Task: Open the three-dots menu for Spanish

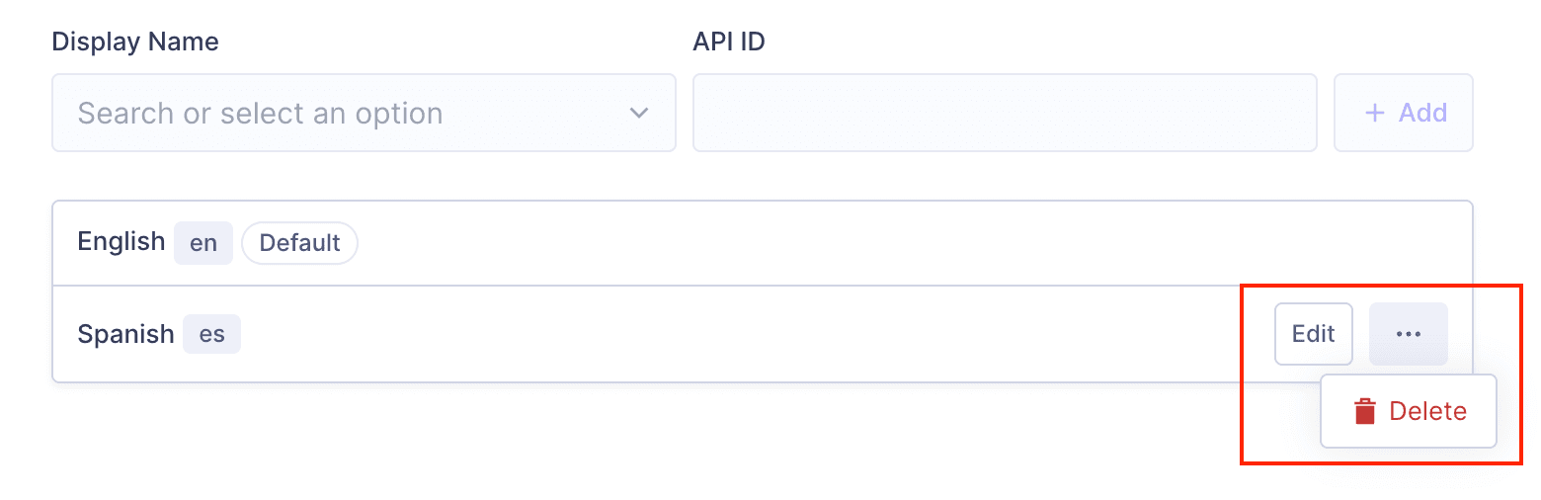Action: (x=1409, y=334)
